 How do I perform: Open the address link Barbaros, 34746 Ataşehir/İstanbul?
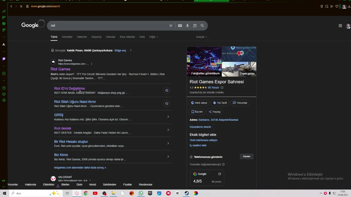218,120
